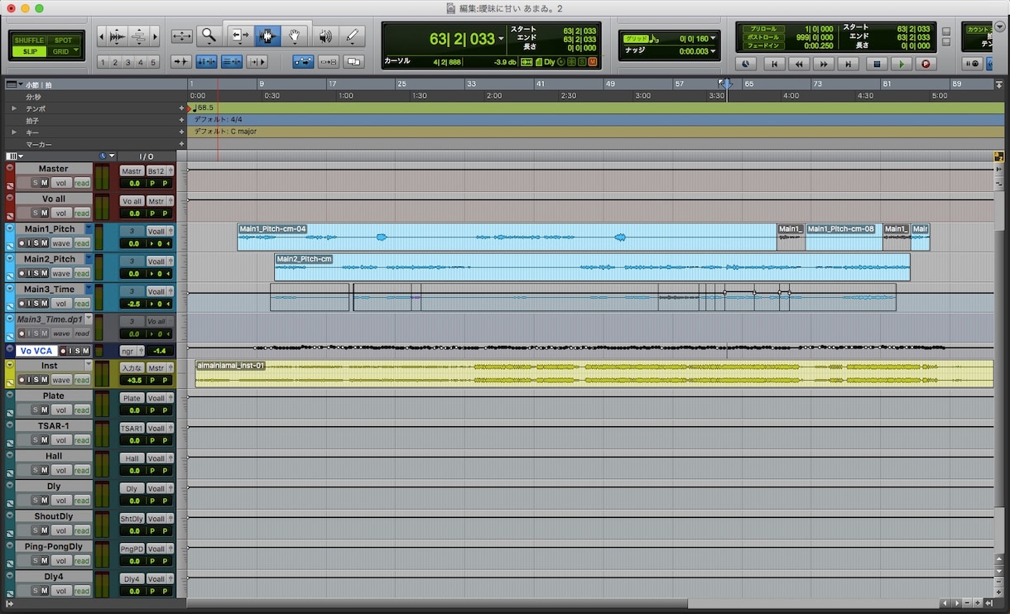Enable SHUFFLE edit mode
The image size is (1010, 614).
point(30,40)
